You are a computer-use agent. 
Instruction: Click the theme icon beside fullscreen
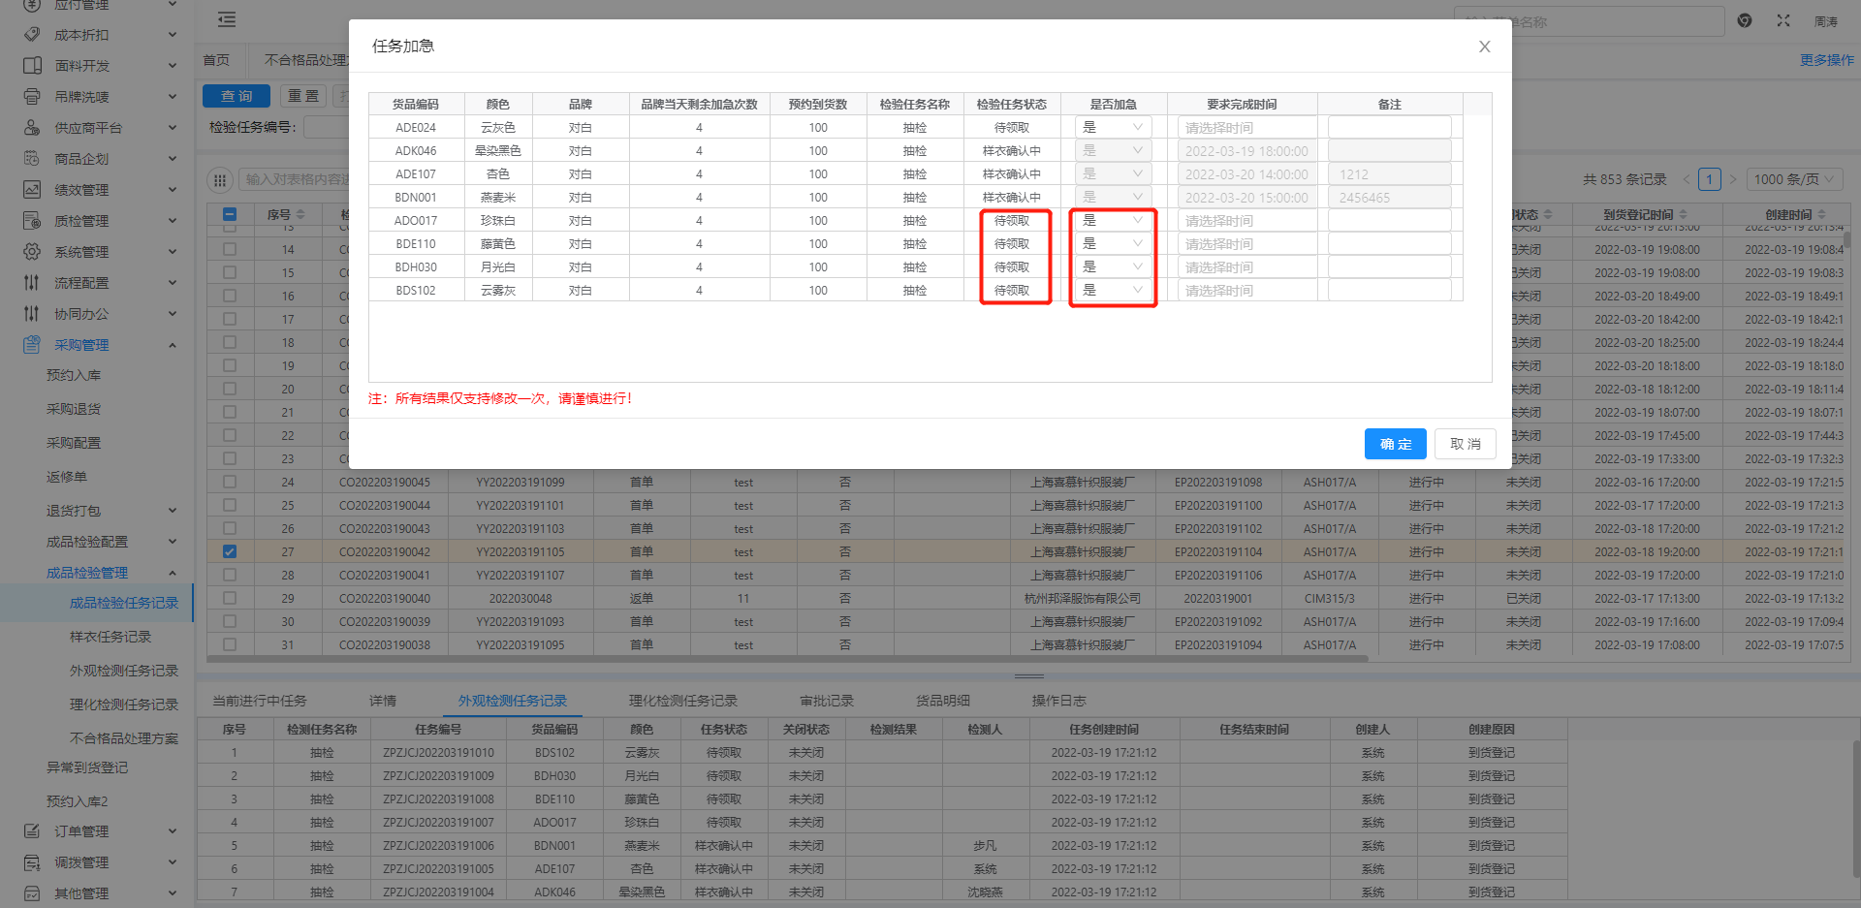pyautogui.click(x=1745, y=20)
